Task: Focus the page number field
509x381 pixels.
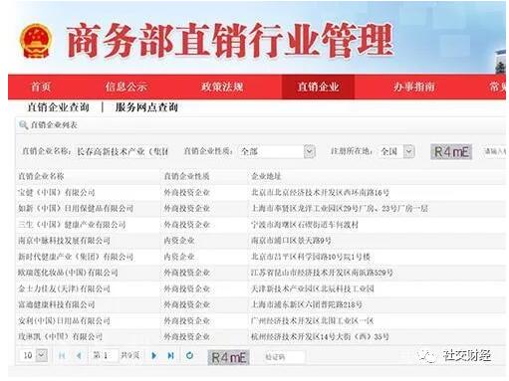Action: (x=105, y=355)
